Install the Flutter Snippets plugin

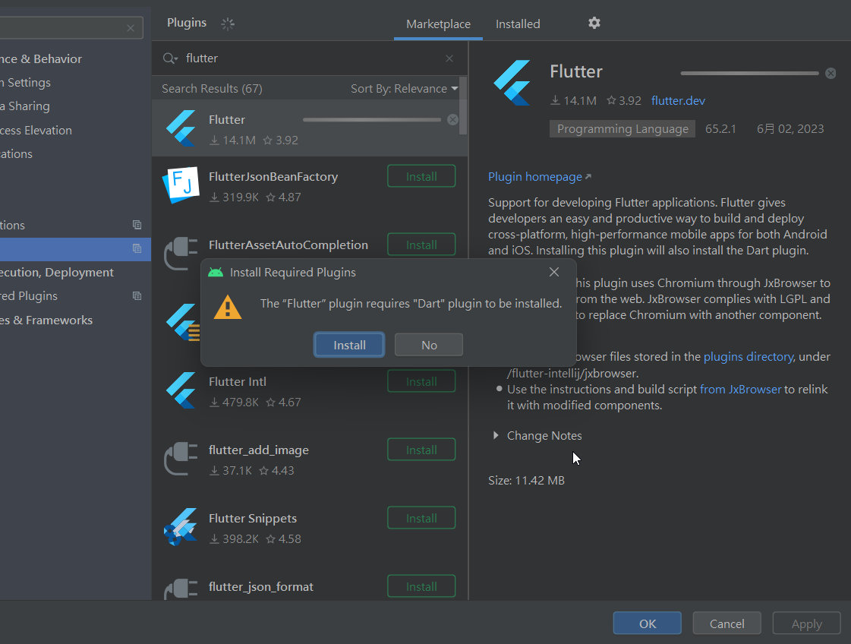pos(421,518)
